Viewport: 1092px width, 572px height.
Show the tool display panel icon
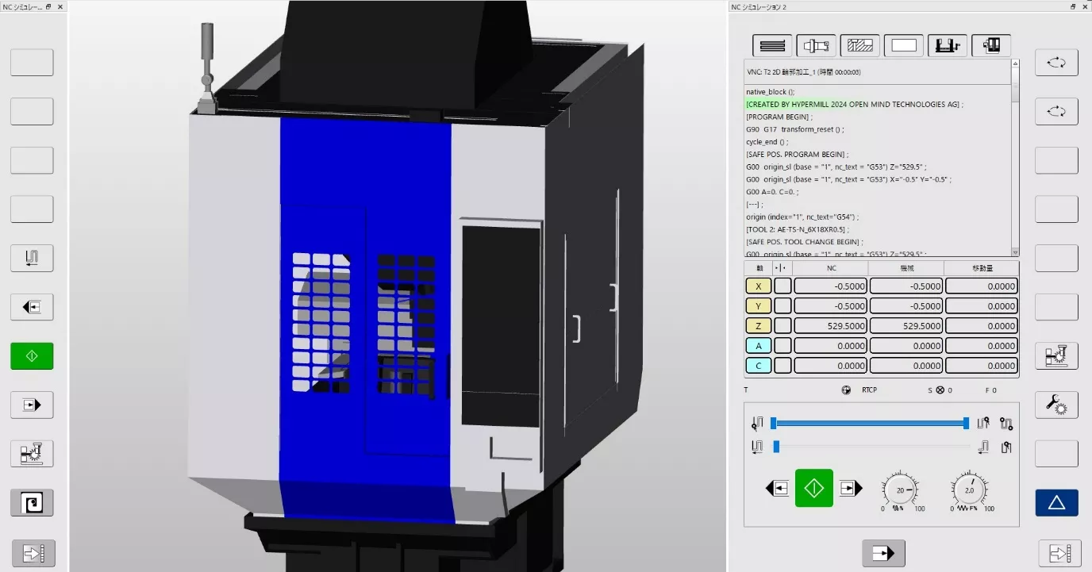tap(816, 45)
